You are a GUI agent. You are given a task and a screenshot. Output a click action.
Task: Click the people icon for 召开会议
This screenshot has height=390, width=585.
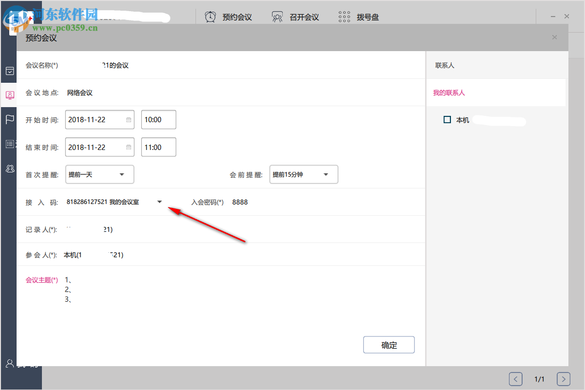pyautogui.click(x=277, y=17)
